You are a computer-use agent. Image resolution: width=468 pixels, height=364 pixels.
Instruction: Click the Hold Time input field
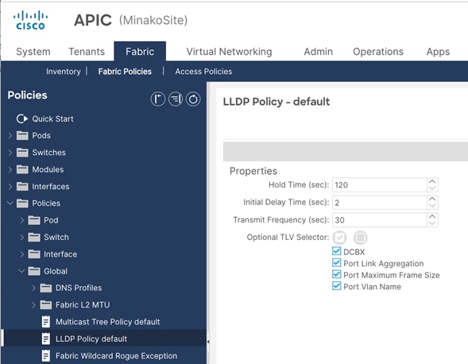pos(379,185)
